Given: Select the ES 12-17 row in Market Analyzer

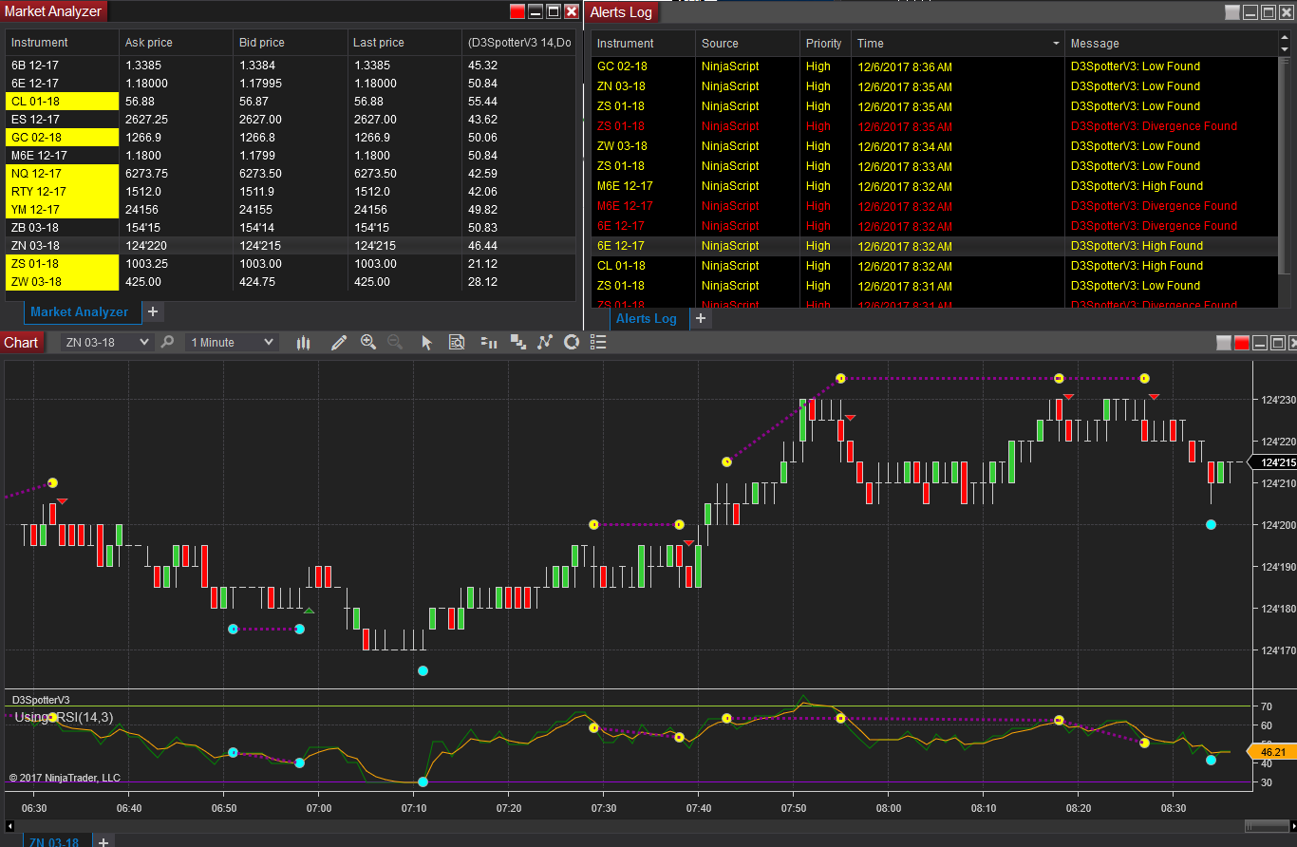Looking at the screenshot, I should click(291, 120).
